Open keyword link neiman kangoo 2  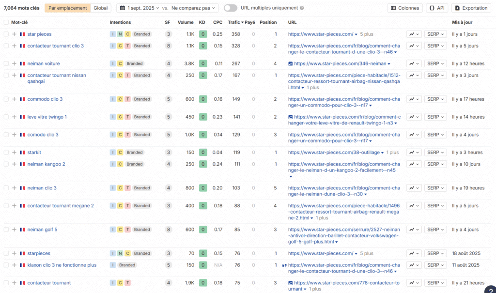point(46,164)
